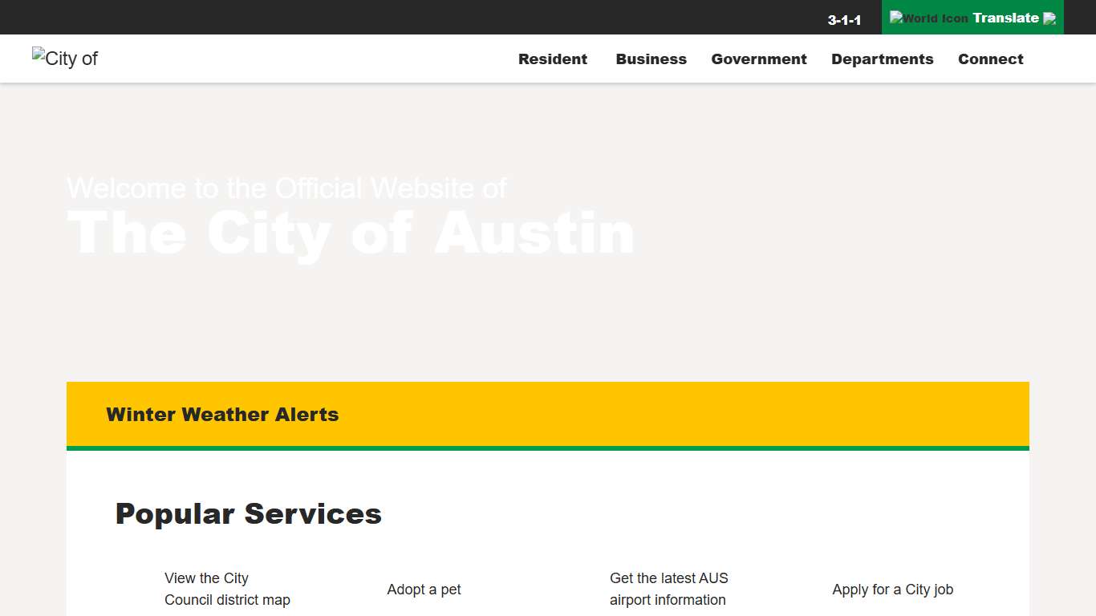Click The City of Austin hero title
The height and width of the screenshot is (616, 1096).
pos(351,233)
